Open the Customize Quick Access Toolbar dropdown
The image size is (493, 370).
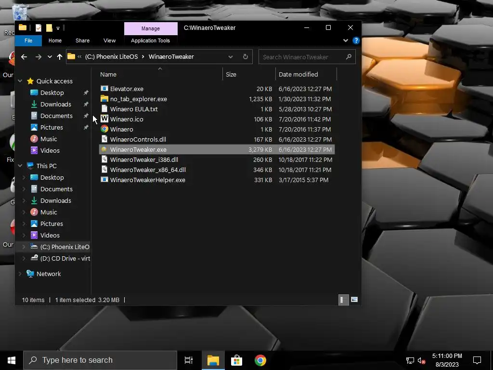pos(58,28)
